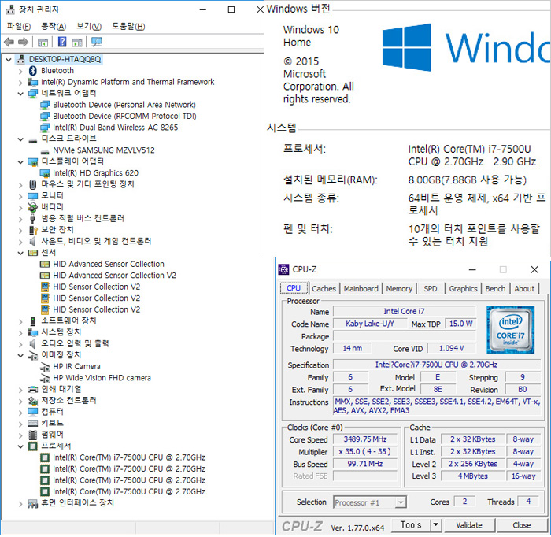The width and height of the screenshot is (551, 537).
Task: Select the 저장소 컨트롤러 tree item
Action: (x=68, y=400)
